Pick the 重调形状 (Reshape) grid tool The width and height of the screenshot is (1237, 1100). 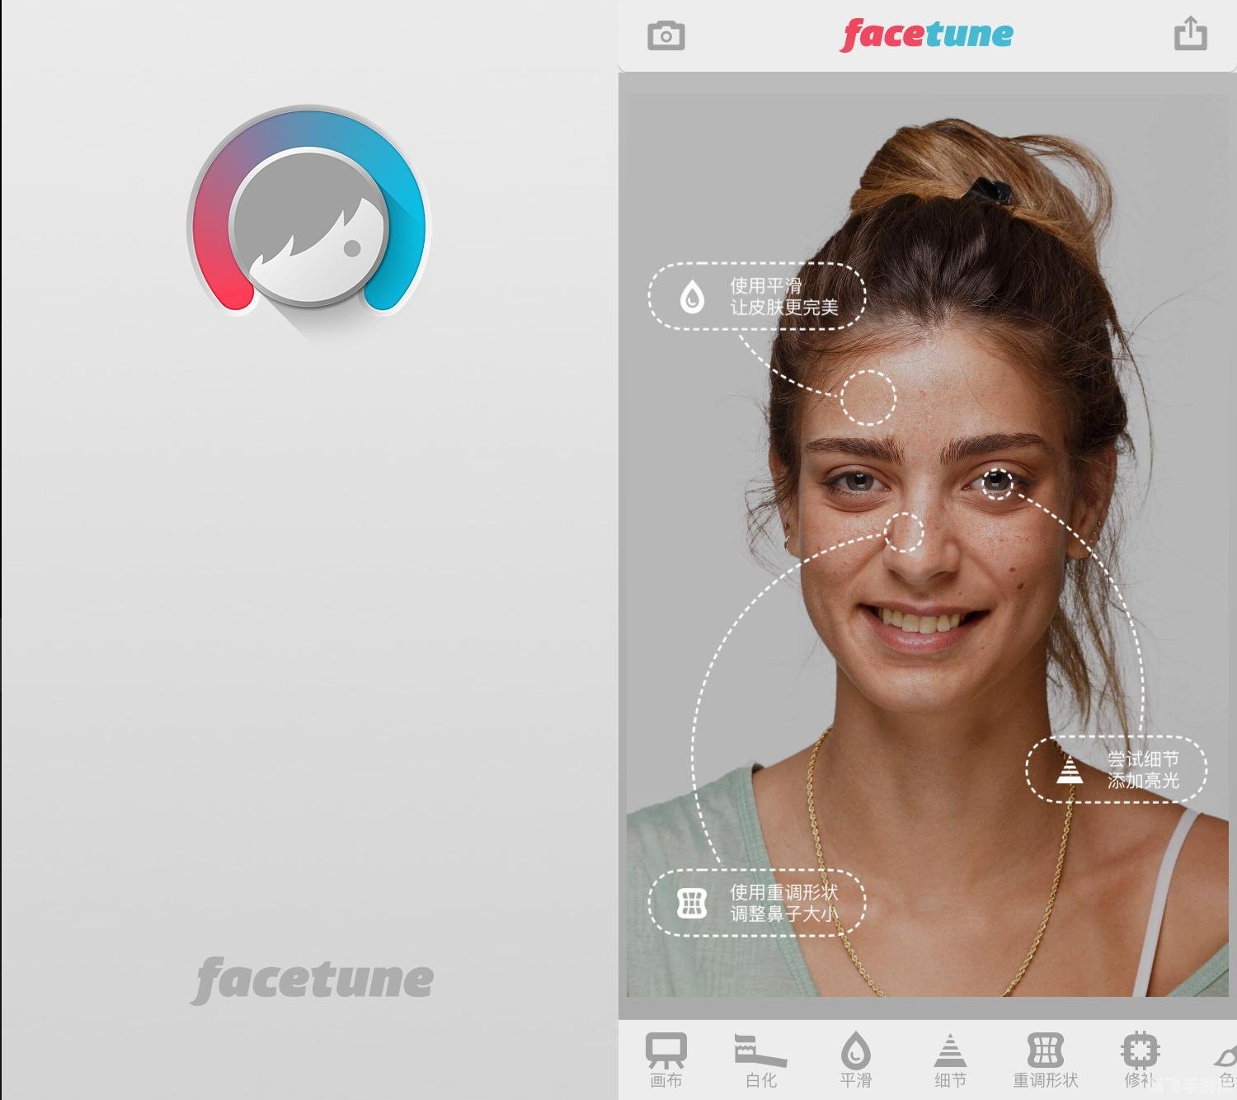(x=1045, y=1060)
